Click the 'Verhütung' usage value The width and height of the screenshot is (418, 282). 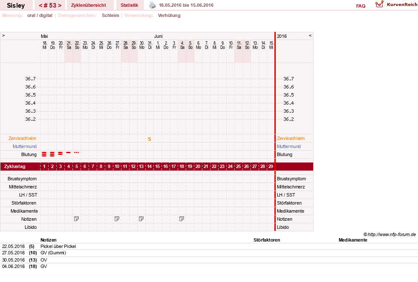pos(169,15)
